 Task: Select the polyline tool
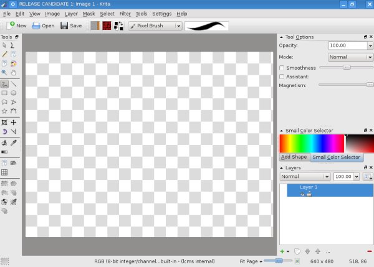[13, 102]
